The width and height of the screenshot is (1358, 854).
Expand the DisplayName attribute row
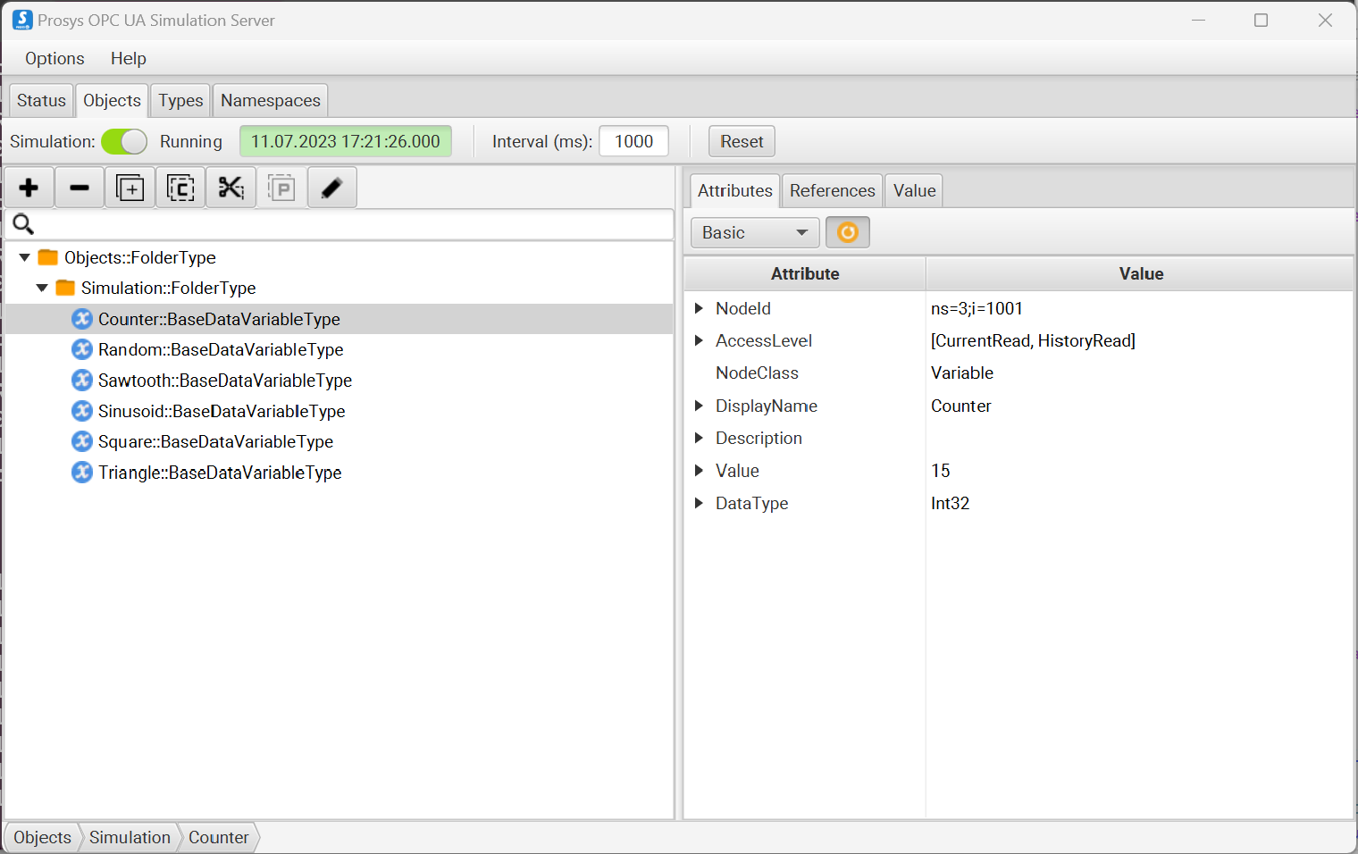click(x=700, y=406)
